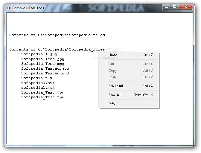Screen dimensions: 201x153
Task: Choose Paste in the context menu
Action: [x=129, y=77]
